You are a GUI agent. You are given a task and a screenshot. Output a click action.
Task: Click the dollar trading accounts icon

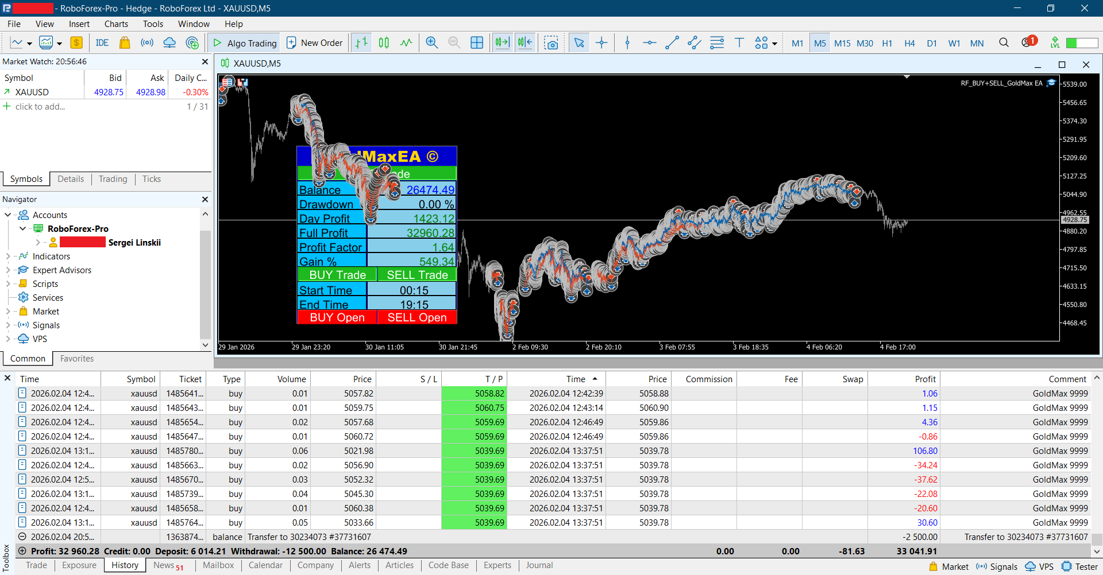76,43
